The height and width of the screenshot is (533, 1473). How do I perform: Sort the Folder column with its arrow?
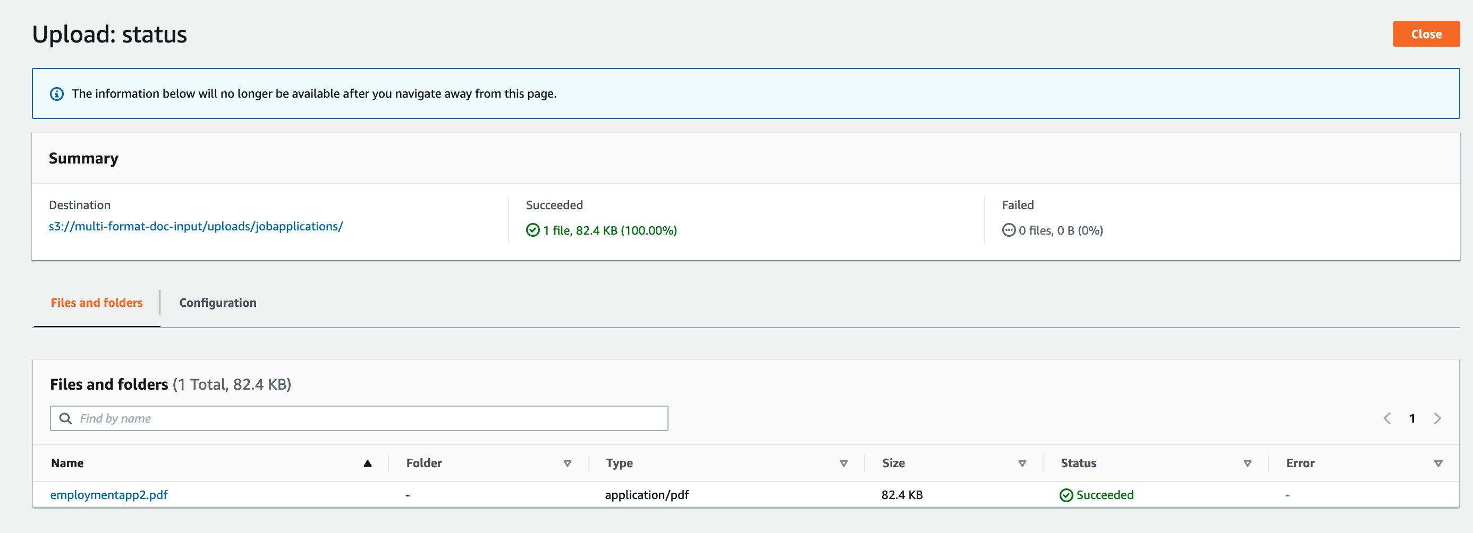point(567,463)
